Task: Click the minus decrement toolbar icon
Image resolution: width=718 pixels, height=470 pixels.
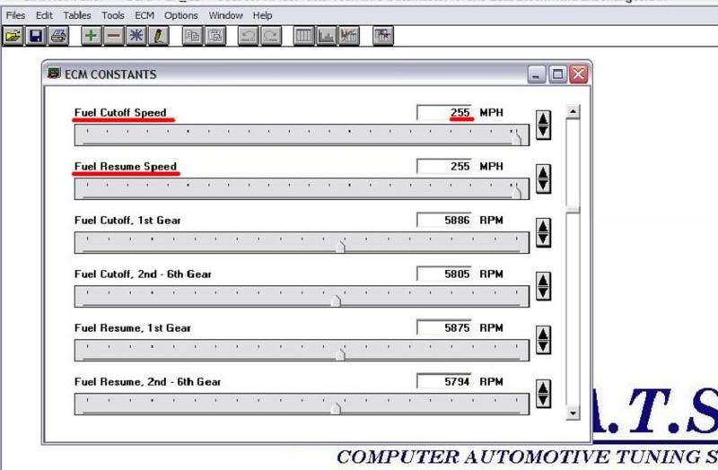Action: [x=114, y=37]
